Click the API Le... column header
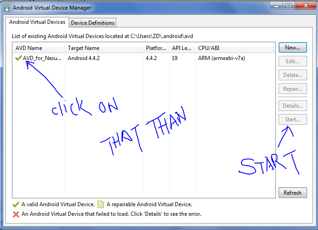Screen dimensions: 318x230 182,48
